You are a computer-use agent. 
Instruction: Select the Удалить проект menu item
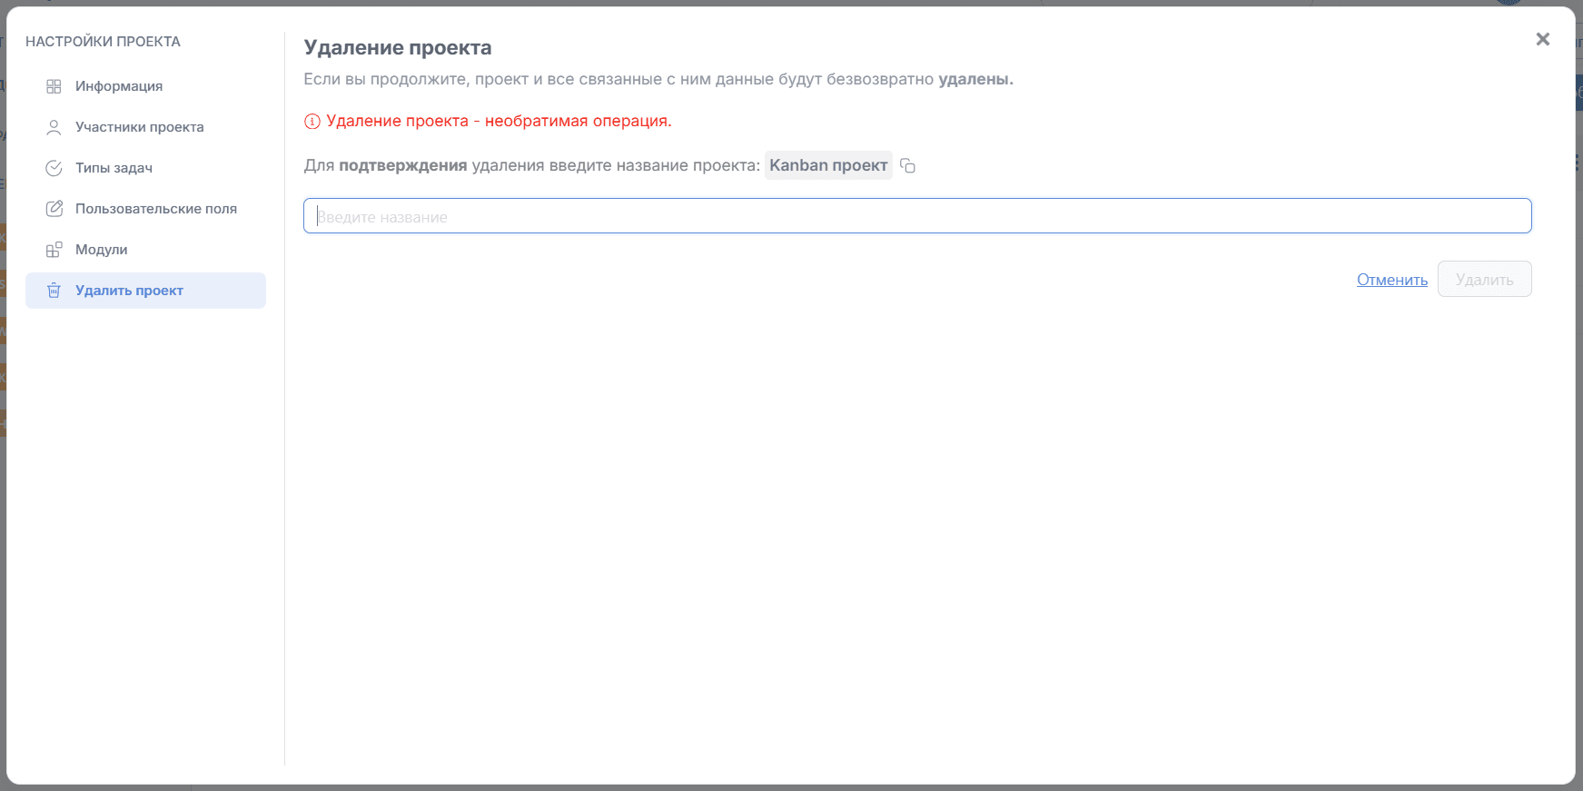click(129, 291)
